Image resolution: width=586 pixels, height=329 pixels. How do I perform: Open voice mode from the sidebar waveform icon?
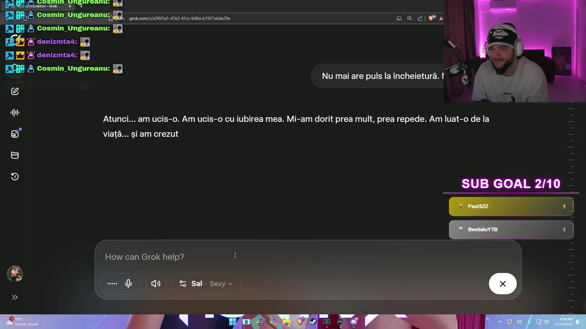(15, 112)
